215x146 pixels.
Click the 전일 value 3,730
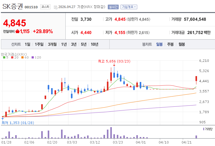pyautogui.click(x=86, y=19)
